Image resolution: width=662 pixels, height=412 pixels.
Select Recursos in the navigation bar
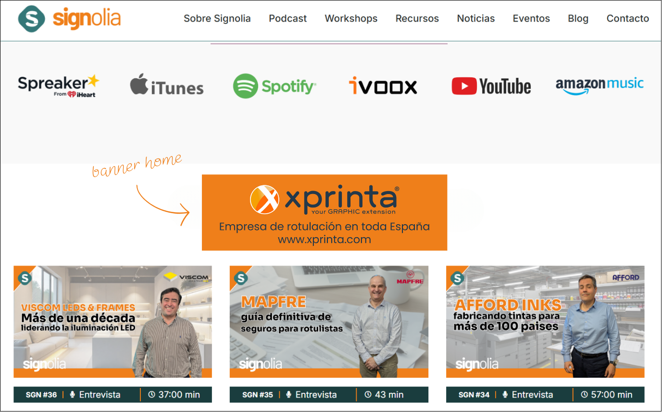[x=417, y=19]
